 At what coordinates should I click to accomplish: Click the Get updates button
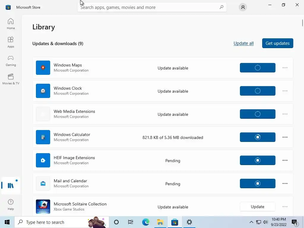click(x=278, y=43)
